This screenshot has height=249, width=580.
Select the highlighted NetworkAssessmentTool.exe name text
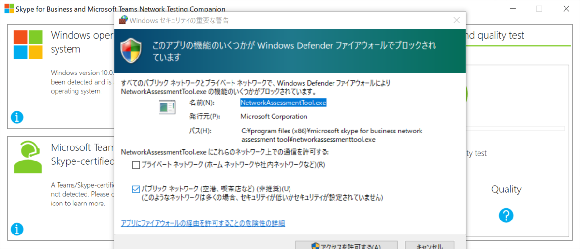point(284,103)
